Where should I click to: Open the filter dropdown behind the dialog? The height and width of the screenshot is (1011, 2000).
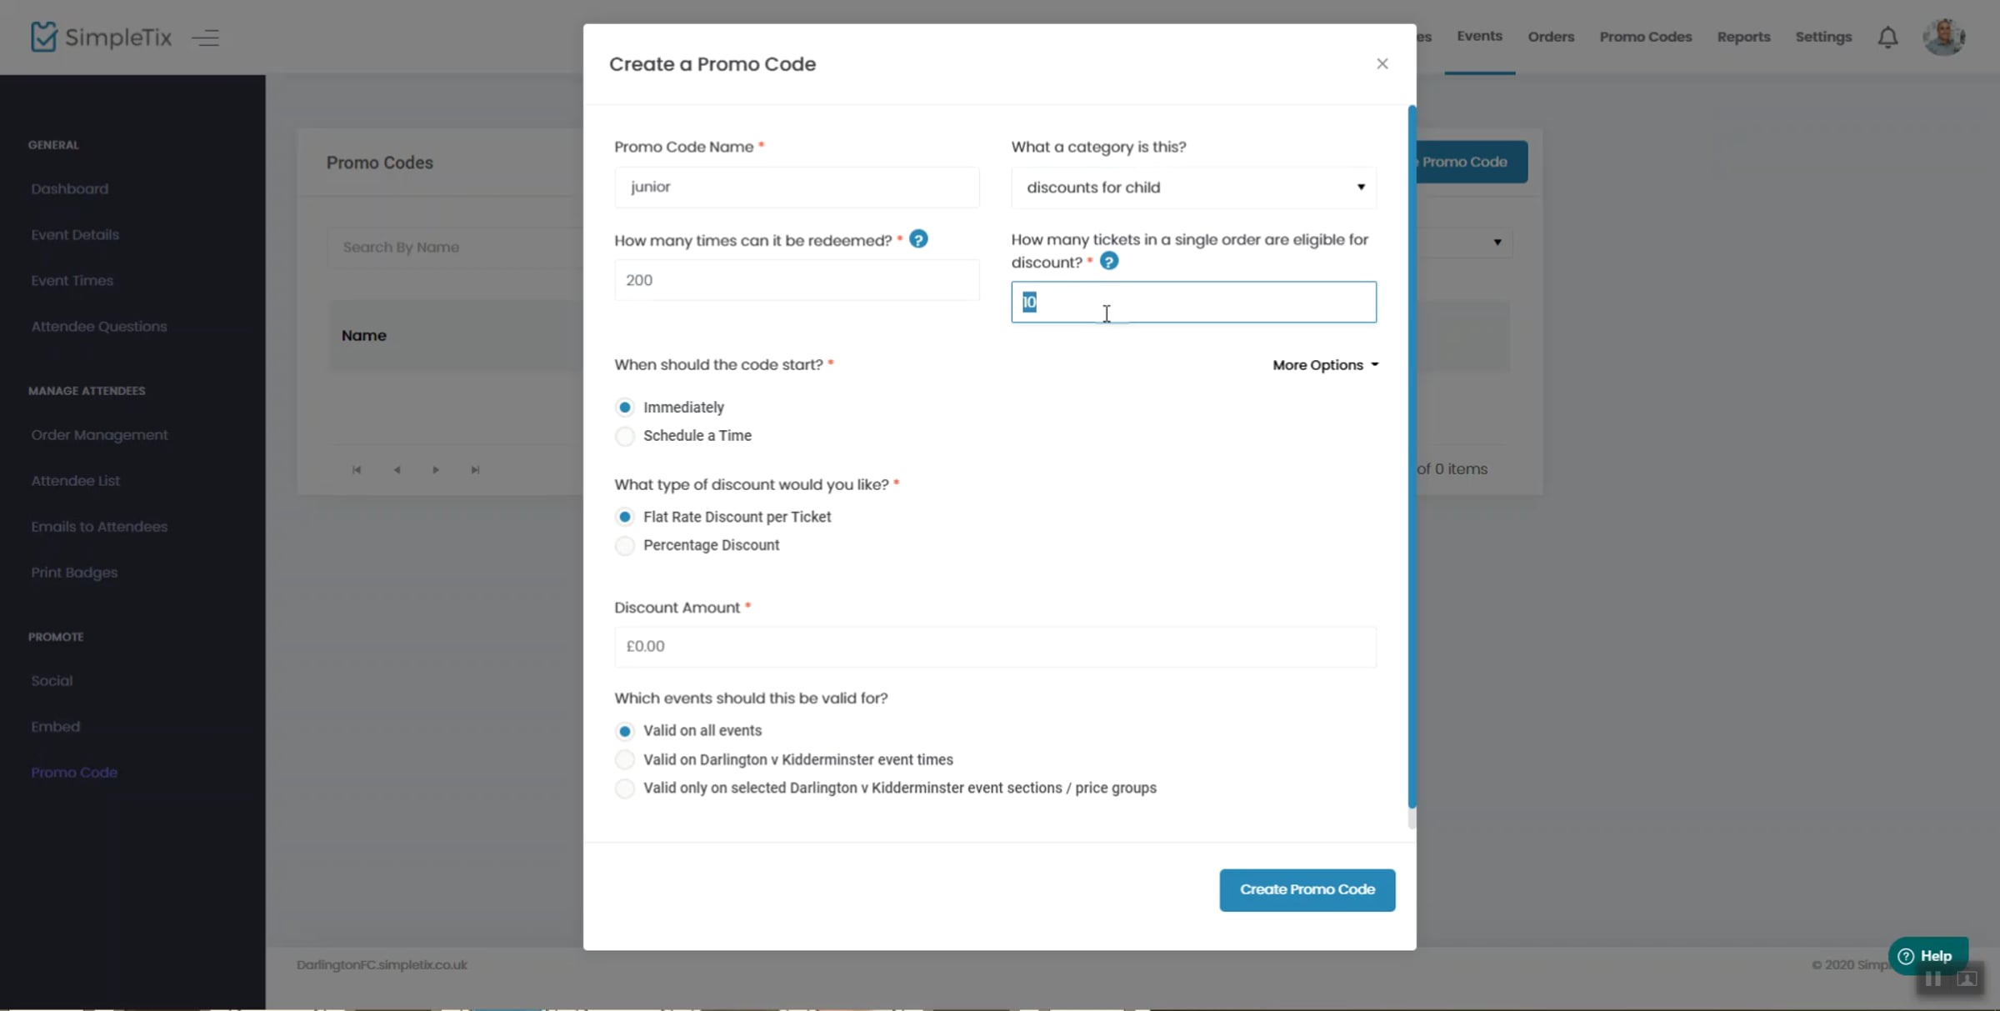(1497, 243)
